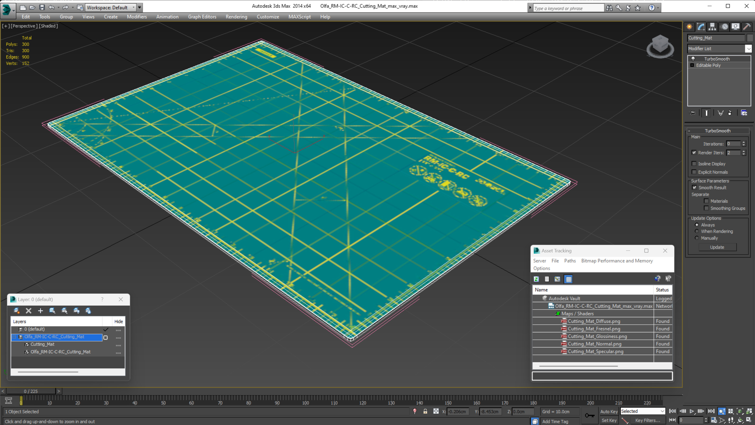Open the Modifiers menu
Screen dimensions: 755x425
(137, 17)
